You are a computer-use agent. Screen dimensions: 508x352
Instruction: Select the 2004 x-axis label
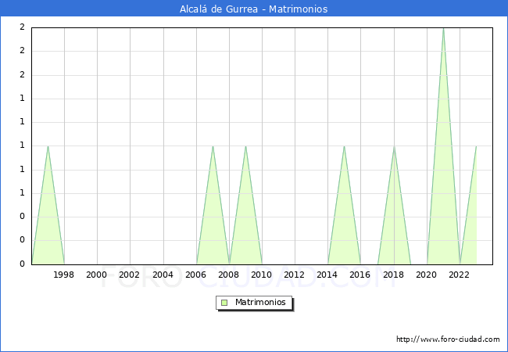tap(163, 275)
